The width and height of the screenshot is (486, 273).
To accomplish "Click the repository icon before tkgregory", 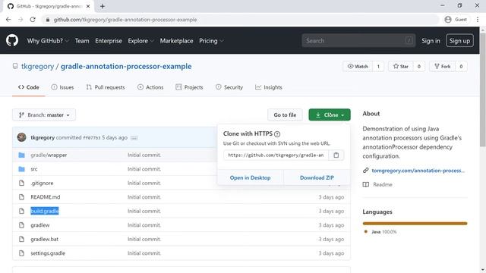I will pyautogui.click(x=15, y=66).
